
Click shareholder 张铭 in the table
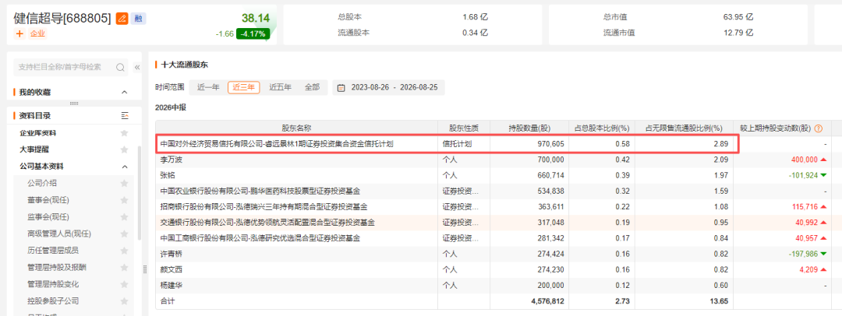[x=167, y=175]
